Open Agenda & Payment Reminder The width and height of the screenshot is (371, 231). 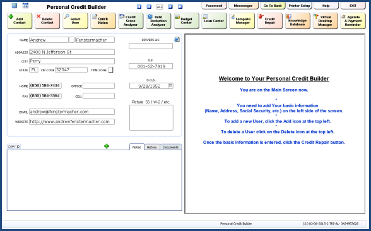point(353,21)
